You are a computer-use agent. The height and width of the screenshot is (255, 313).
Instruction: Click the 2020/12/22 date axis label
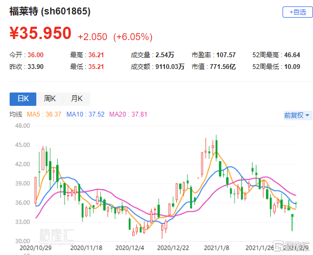coord(173,248)
